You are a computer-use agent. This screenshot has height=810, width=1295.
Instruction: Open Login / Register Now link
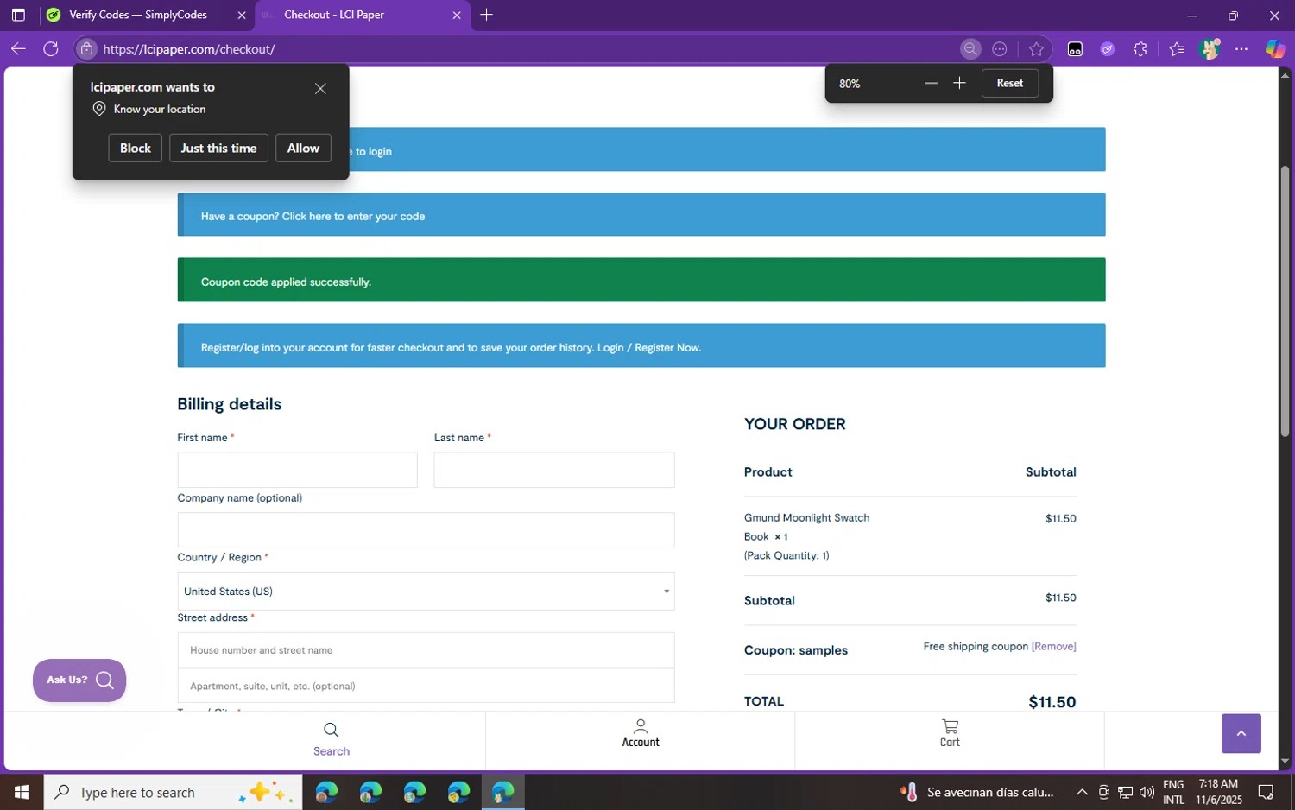pos(649,347)
